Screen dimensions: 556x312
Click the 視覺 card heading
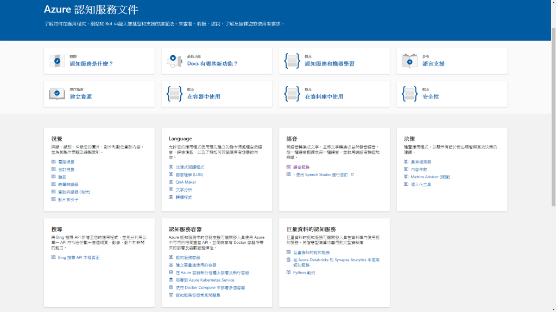56,139
